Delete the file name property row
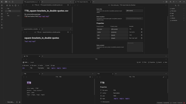 click(x=142, y=29)
